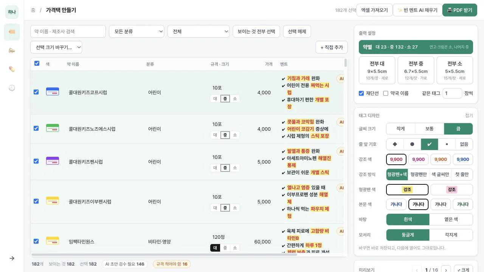
Task: Choose the round dot bullet symbol
Action: pos(412,144)
